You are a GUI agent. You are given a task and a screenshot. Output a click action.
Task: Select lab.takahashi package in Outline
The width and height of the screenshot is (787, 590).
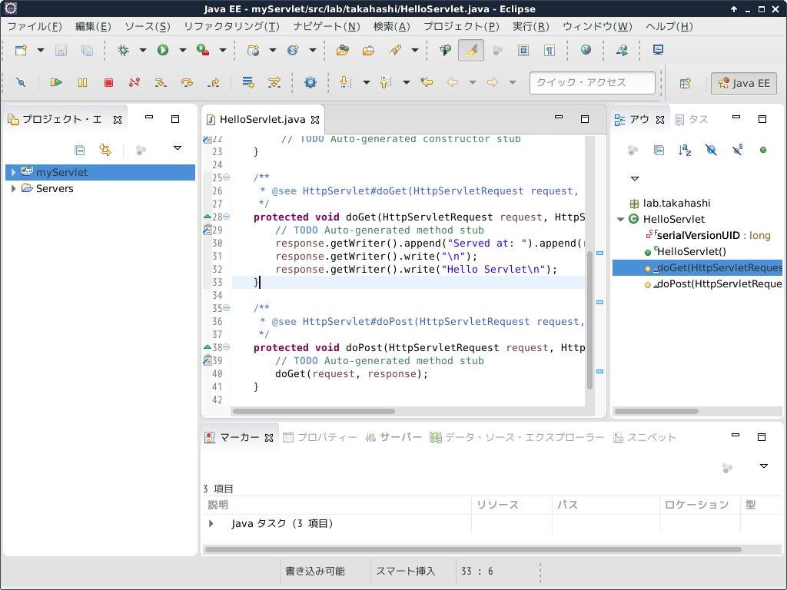670,203
